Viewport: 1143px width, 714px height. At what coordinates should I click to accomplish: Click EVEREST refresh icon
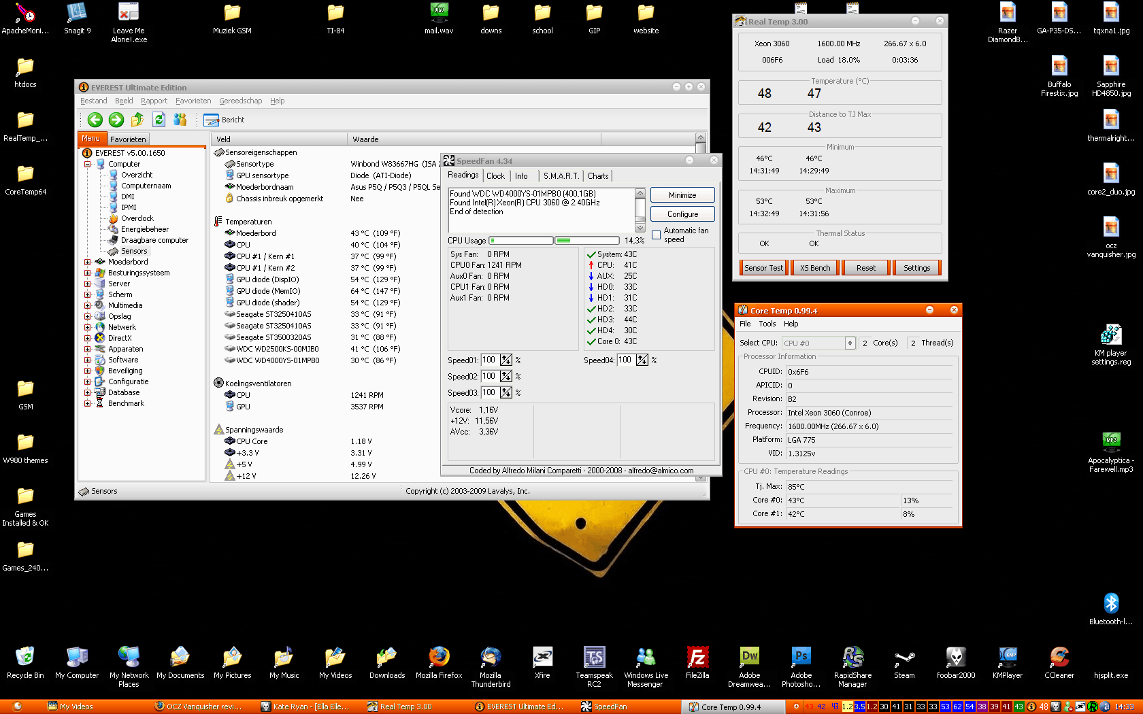(159, 120)
